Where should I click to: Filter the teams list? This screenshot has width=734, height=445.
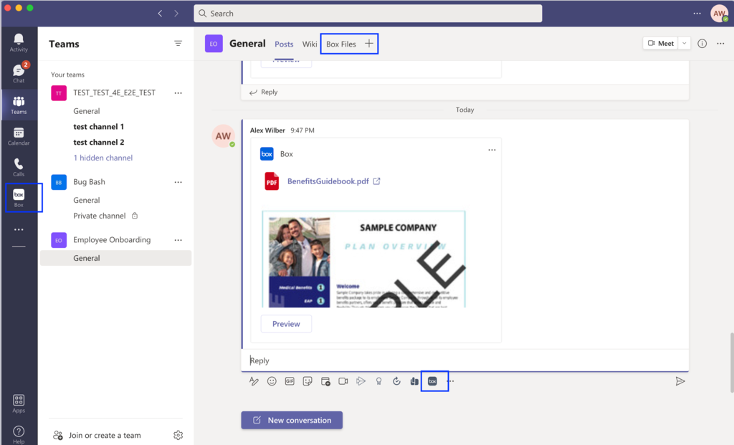click(x=178, y=44)
